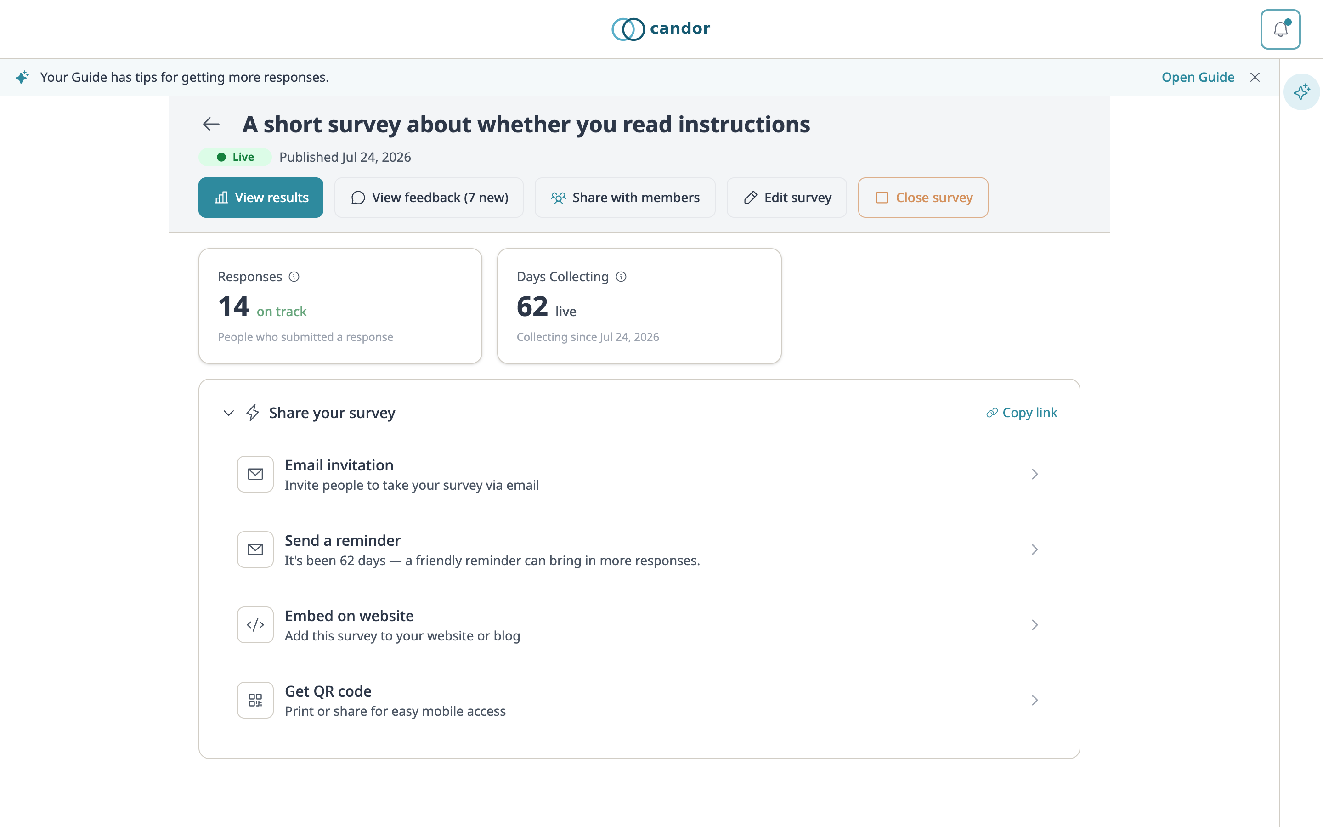The image size is (1323, 827).
Task: Click the survey title heading
Action: tap(526, 125)
